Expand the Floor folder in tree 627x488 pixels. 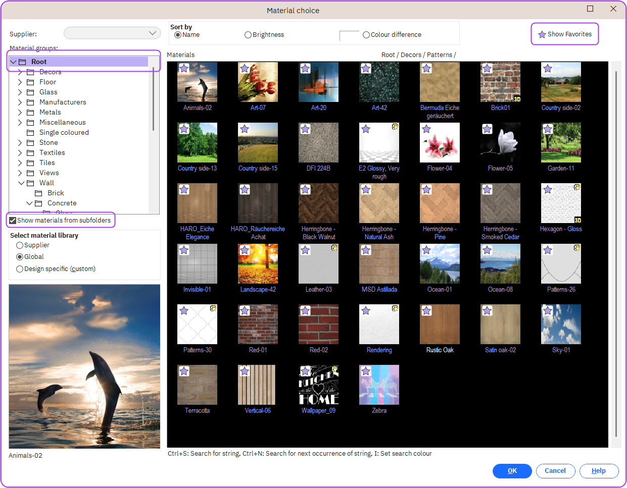click(x=20, y=82)
